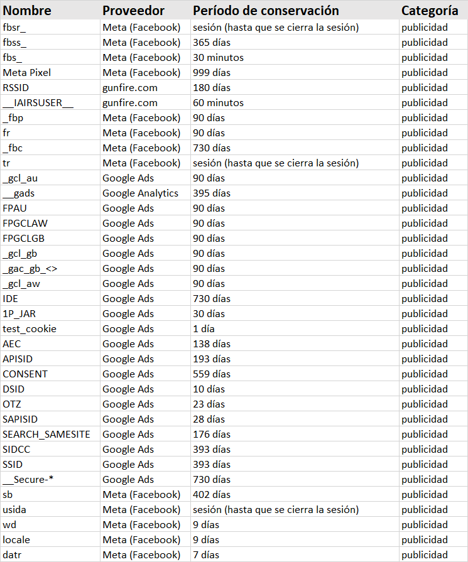Select the RSSID cookie cell

(x=16, y=88)
